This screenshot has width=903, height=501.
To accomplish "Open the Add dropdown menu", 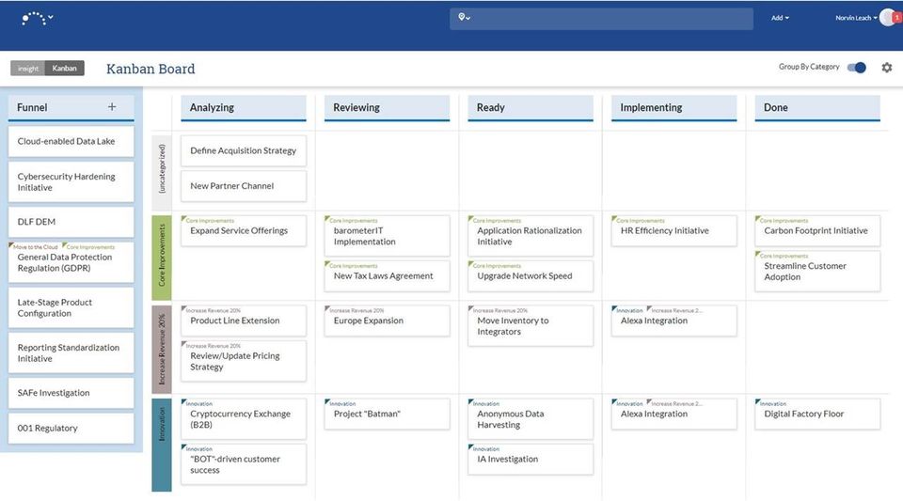I will tap(780, 18).
